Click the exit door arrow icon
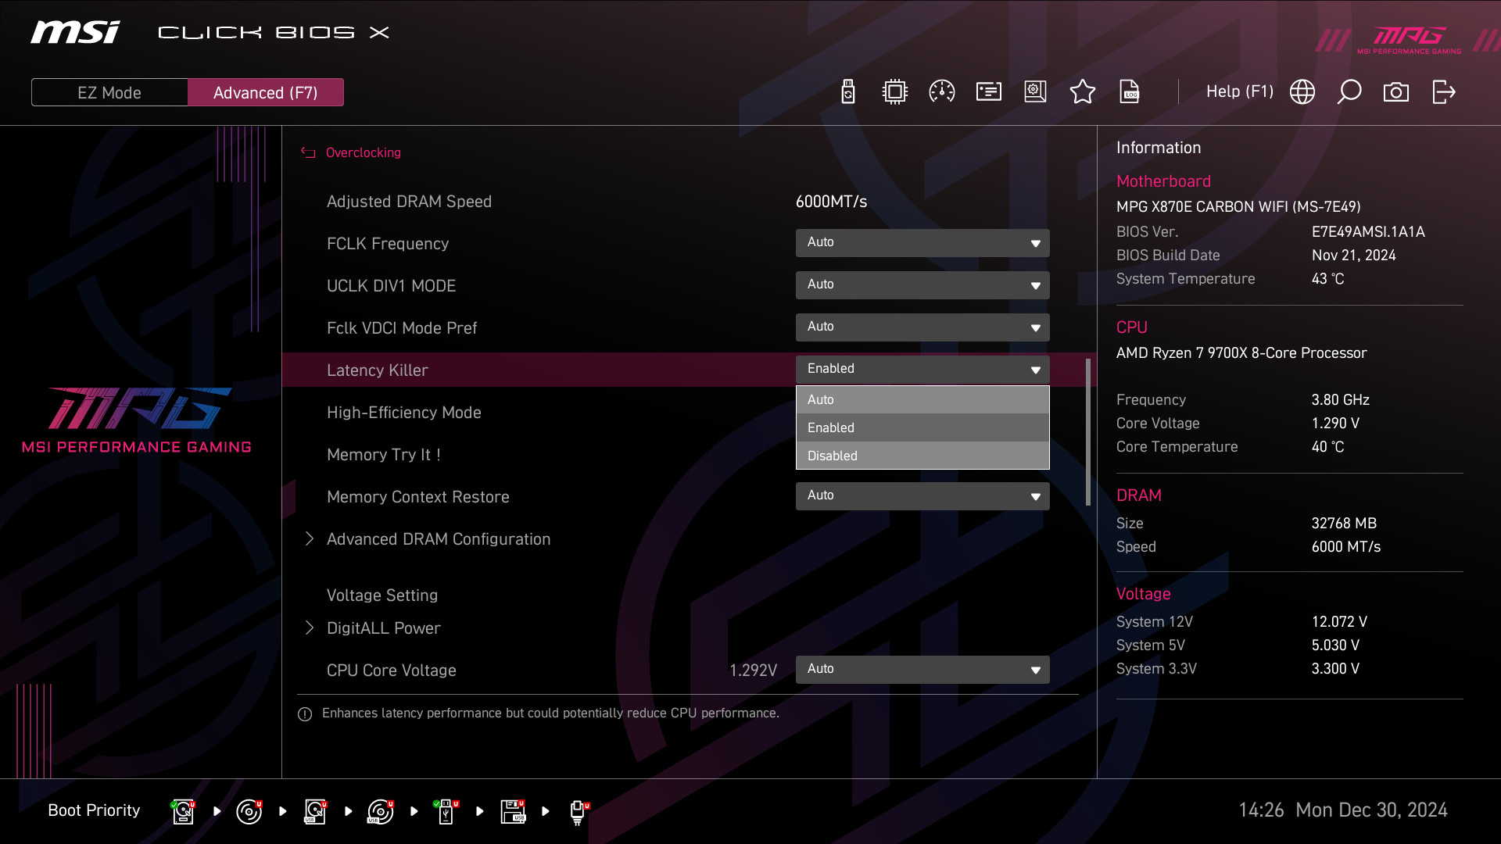The height and width of the screenshot is (844, 1501). tap(1443, 91)
